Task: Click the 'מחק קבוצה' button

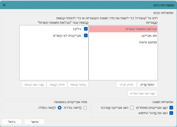Action: point(57,84)
